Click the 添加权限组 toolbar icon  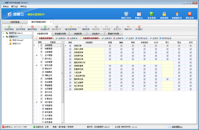9,27
